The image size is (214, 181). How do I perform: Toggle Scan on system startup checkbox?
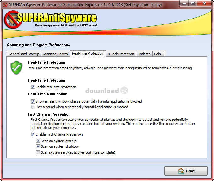pos(38,141)
